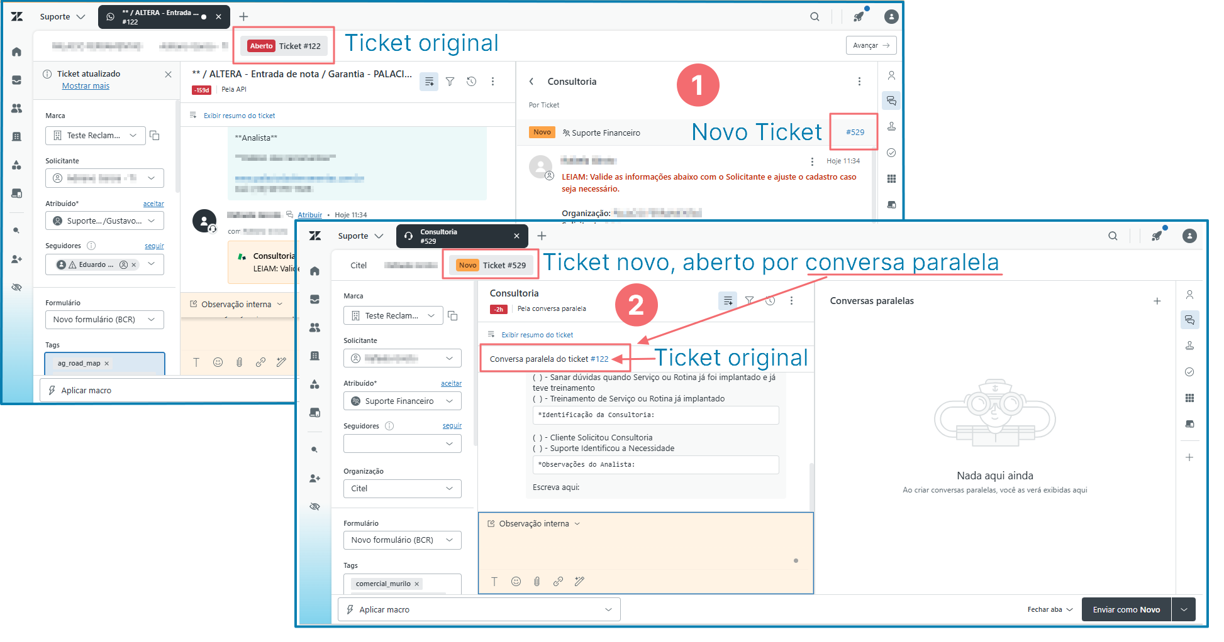Open the events history clock icon in ticket #529
The width and height of the screenshot is (1224, 642).
(x=771, y=300)
